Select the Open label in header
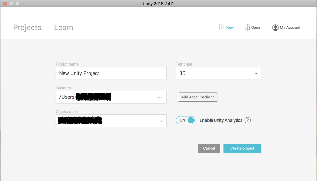The height and width of the screenshot is (181, 317). click(x=255, y=28)
